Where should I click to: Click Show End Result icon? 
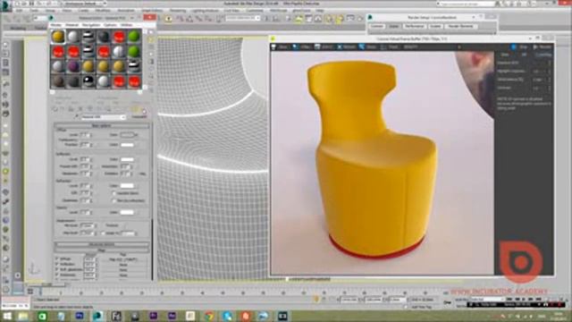pyautogui.click(x=135, y=109)
